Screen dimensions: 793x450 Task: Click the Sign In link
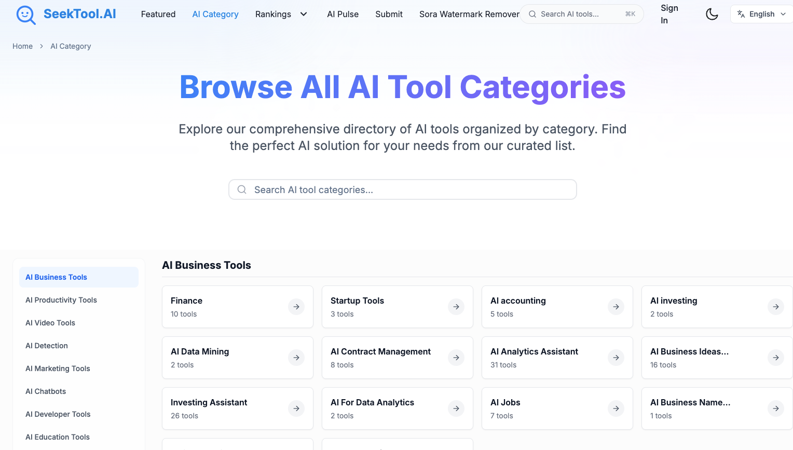click(x=669, y=14)
